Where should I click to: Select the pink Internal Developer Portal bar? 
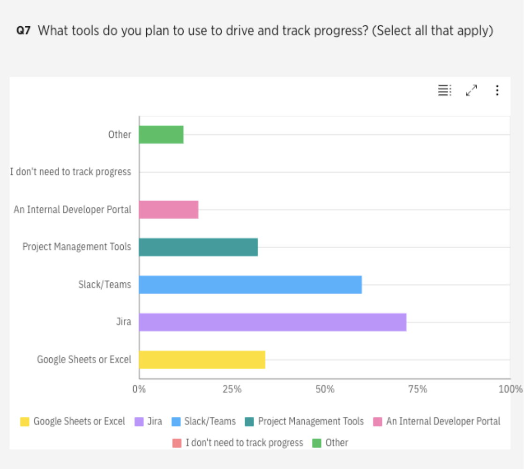click(169, 210)
